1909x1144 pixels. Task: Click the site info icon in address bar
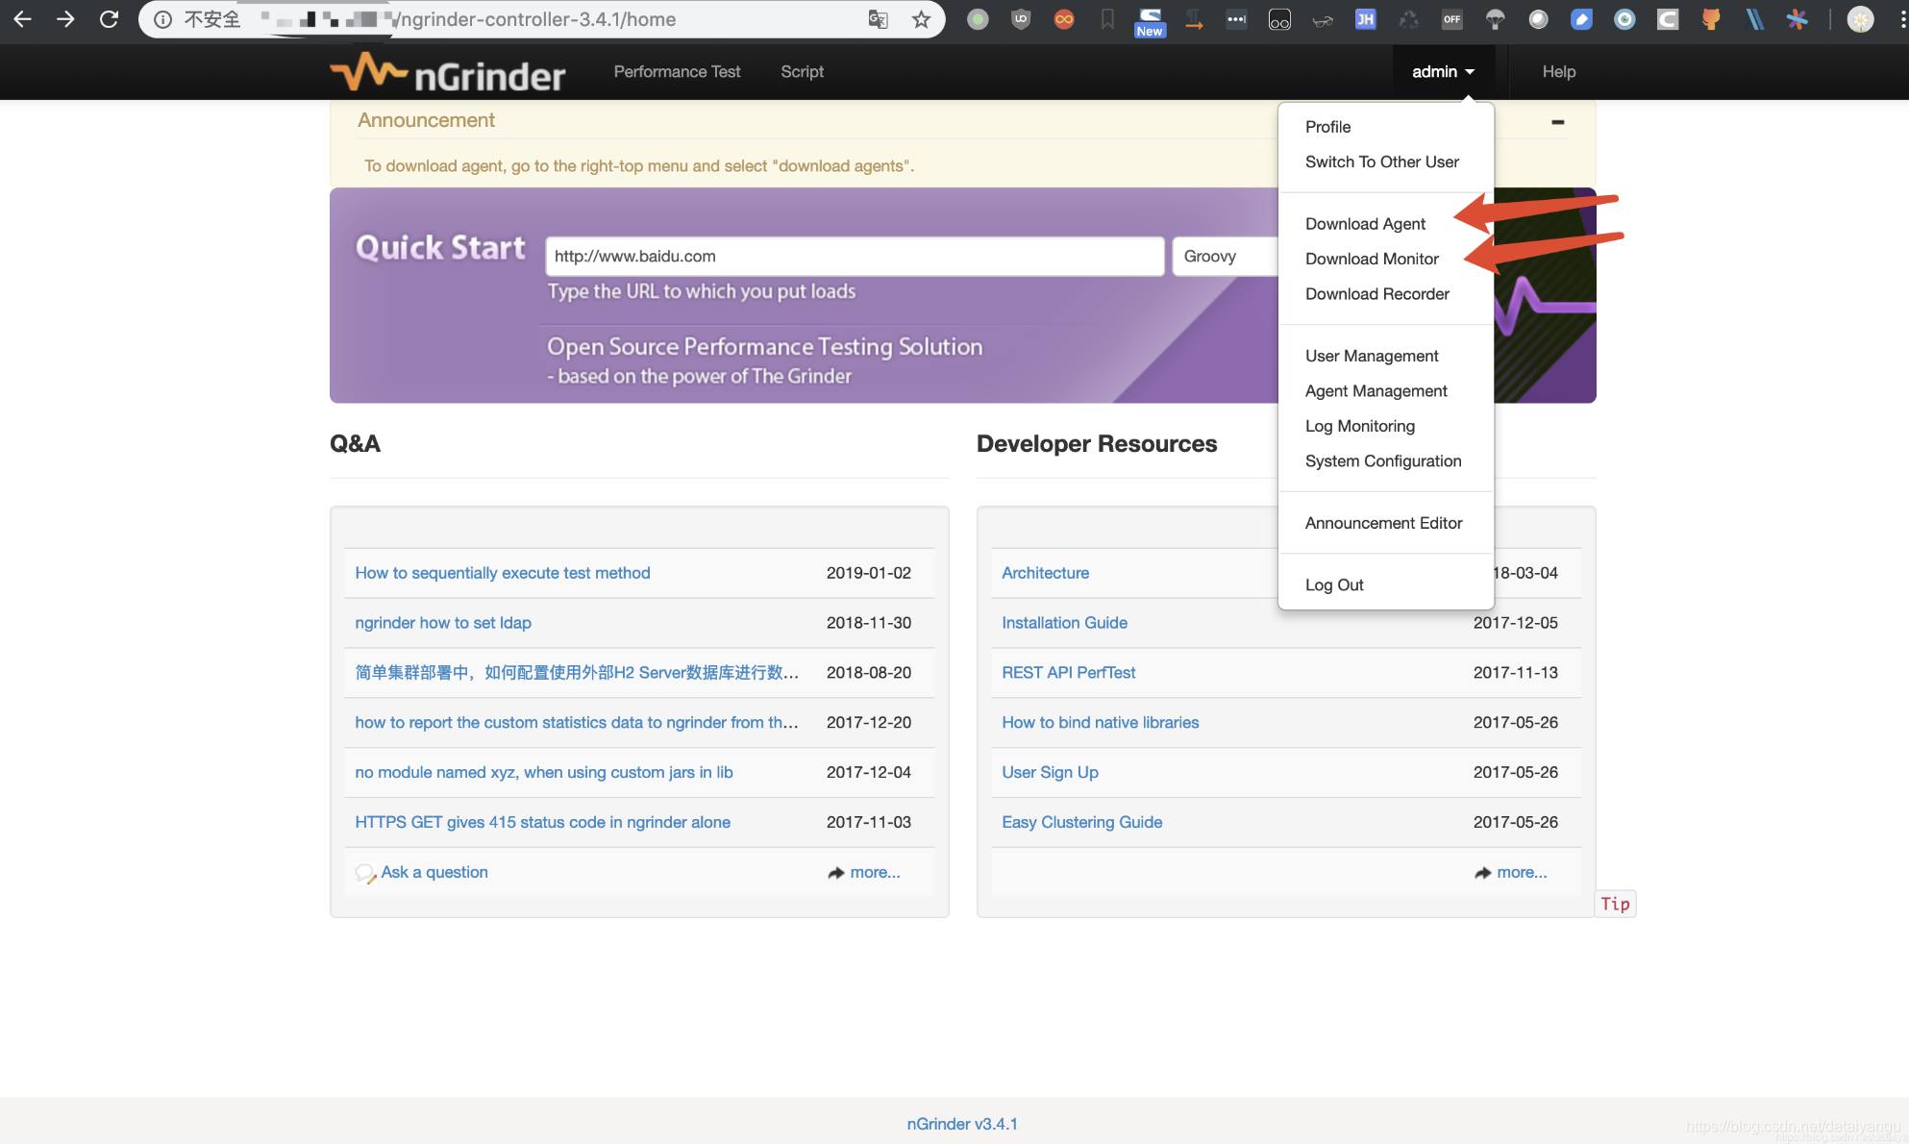click(x=163, y=19)
